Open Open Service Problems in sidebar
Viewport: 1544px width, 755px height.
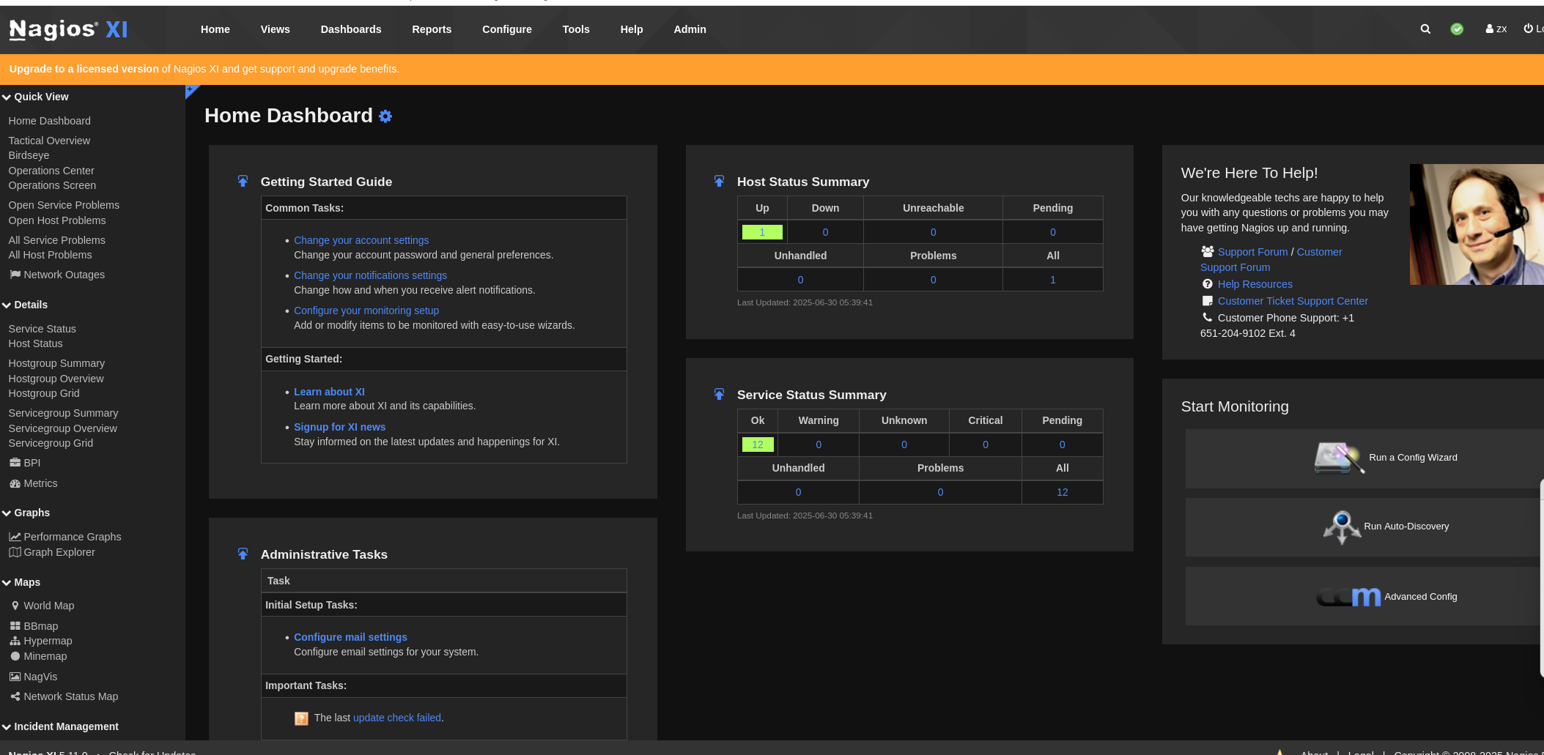64,205
